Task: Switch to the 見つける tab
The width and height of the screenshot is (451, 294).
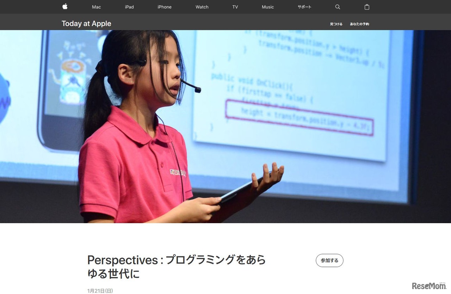Action: point(336,24)
